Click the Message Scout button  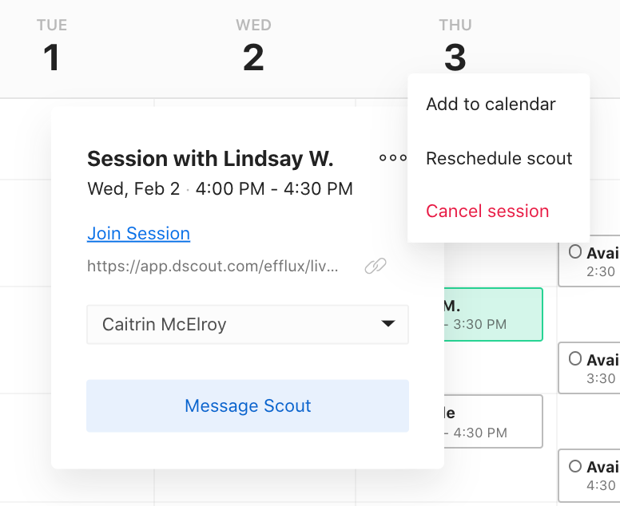point(248,405)
